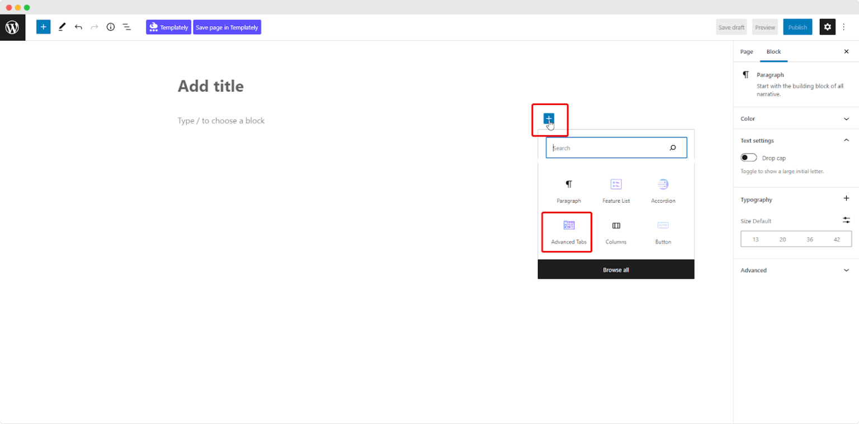Open the block inserter with the plus icon

click(43, 26)
